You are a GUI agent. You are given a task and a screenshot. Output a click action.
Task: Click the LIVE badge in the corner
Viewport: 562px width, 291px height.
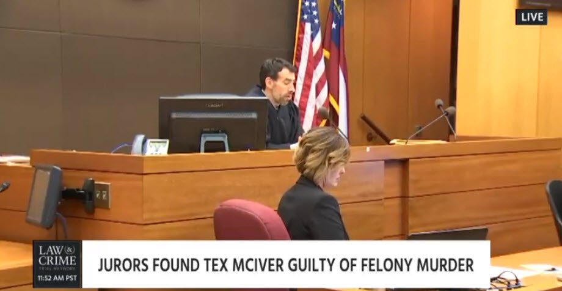coord(531,17)
